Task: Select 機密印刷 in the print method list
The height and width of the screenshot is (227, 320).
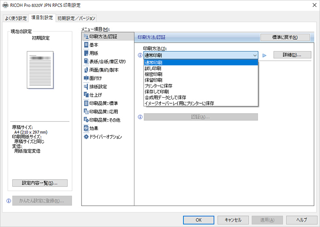Action: 153,74
